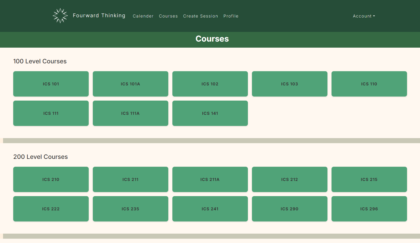Open the Calender page
The image size is (420, 243).
pyautogui.click(x=143, y=16)
